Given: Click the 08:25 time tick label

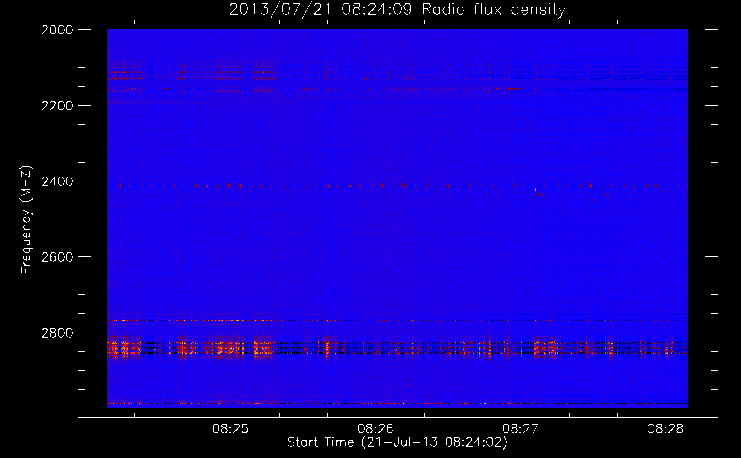Looking at the screenshot, I should 230,429.
